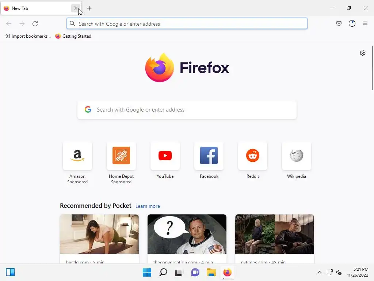Screen dimensions: 374x281
Task: Open new tab with plus button
Action: (x=89, y=8)
